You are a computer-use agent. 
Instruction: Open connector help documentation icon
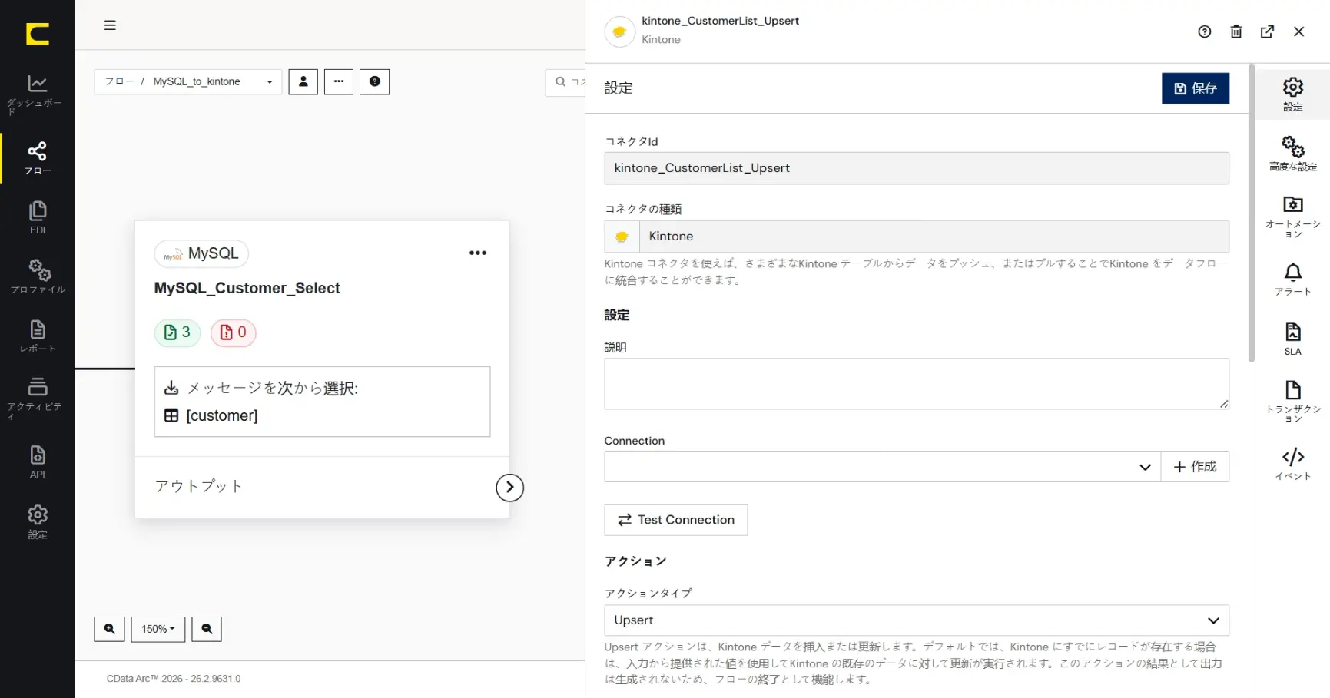point(1205,31)
